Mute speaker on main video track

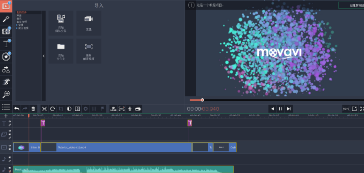[x=10, y=149]
